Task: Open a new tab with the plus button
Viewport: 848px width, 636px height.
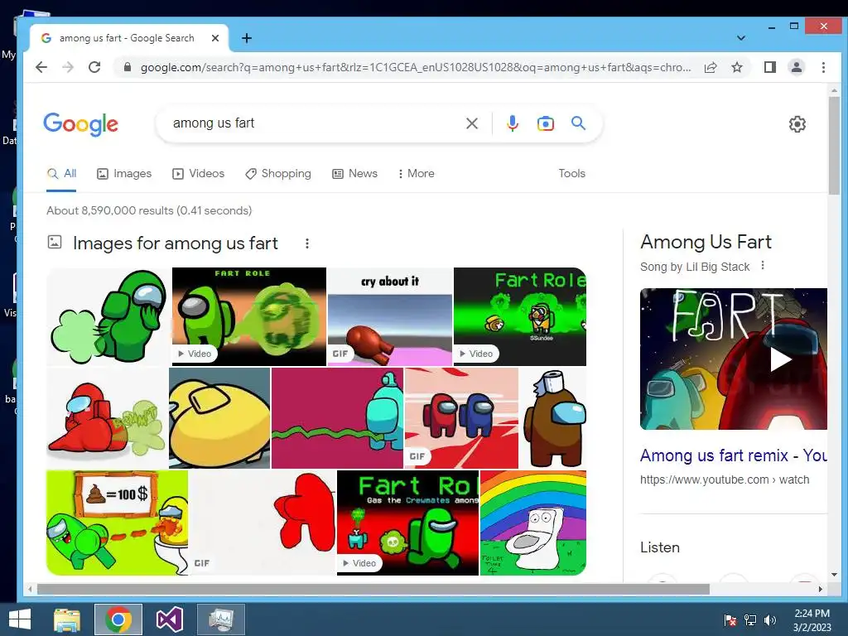Action: pyautogui.click(x=247, y=38)
